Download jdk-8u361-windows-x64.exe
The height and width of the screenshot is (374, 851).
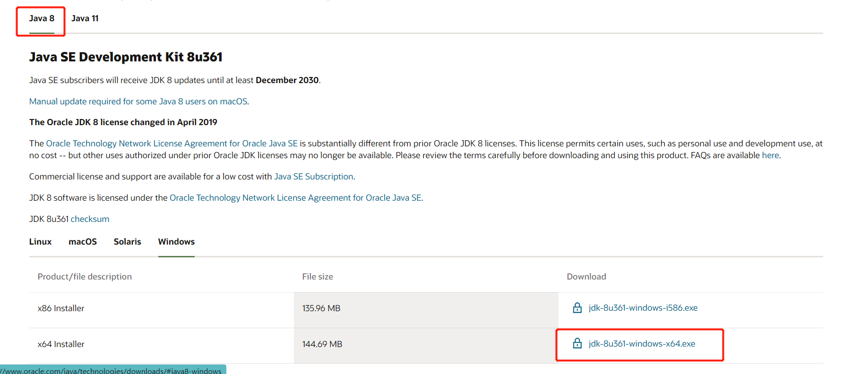642,344
